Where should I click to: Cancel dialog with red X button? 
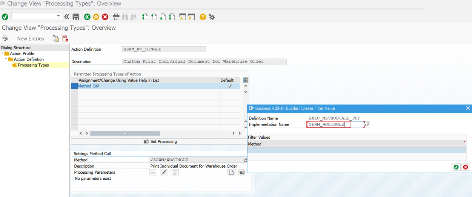point(466,167)
